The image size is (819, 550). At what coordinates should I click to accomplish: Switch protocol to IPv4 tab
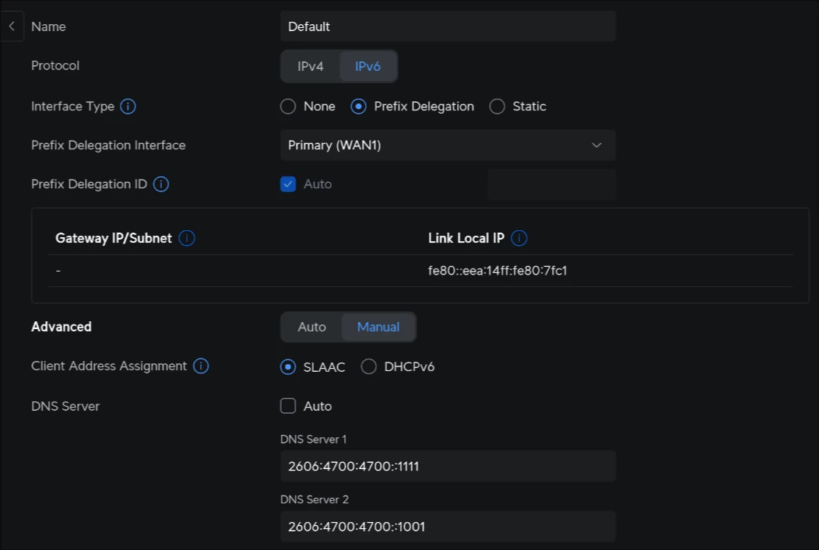(311, 66)
